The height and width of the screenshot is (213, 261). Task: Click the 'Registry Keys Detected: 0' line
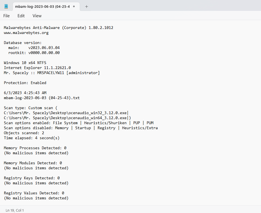pyautogui.click(x=32, y=178)
